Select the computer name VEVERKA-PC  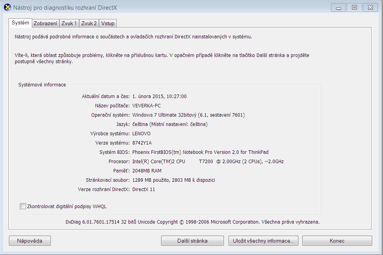[146, 106]
